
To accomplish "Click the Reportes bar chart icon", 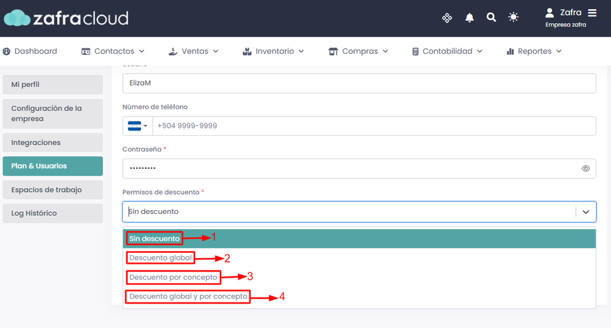I will point(511,51).
